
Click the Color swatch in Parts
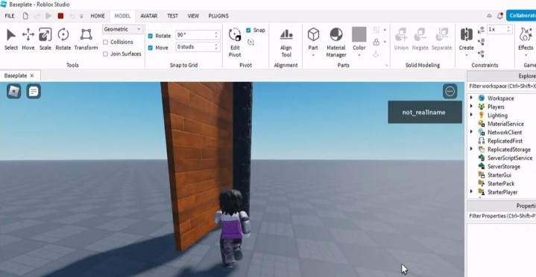359,34
